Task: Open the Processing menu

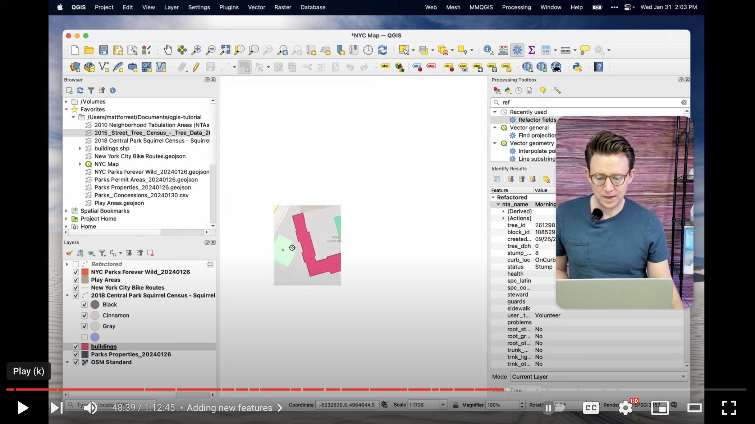Action: 516,7
